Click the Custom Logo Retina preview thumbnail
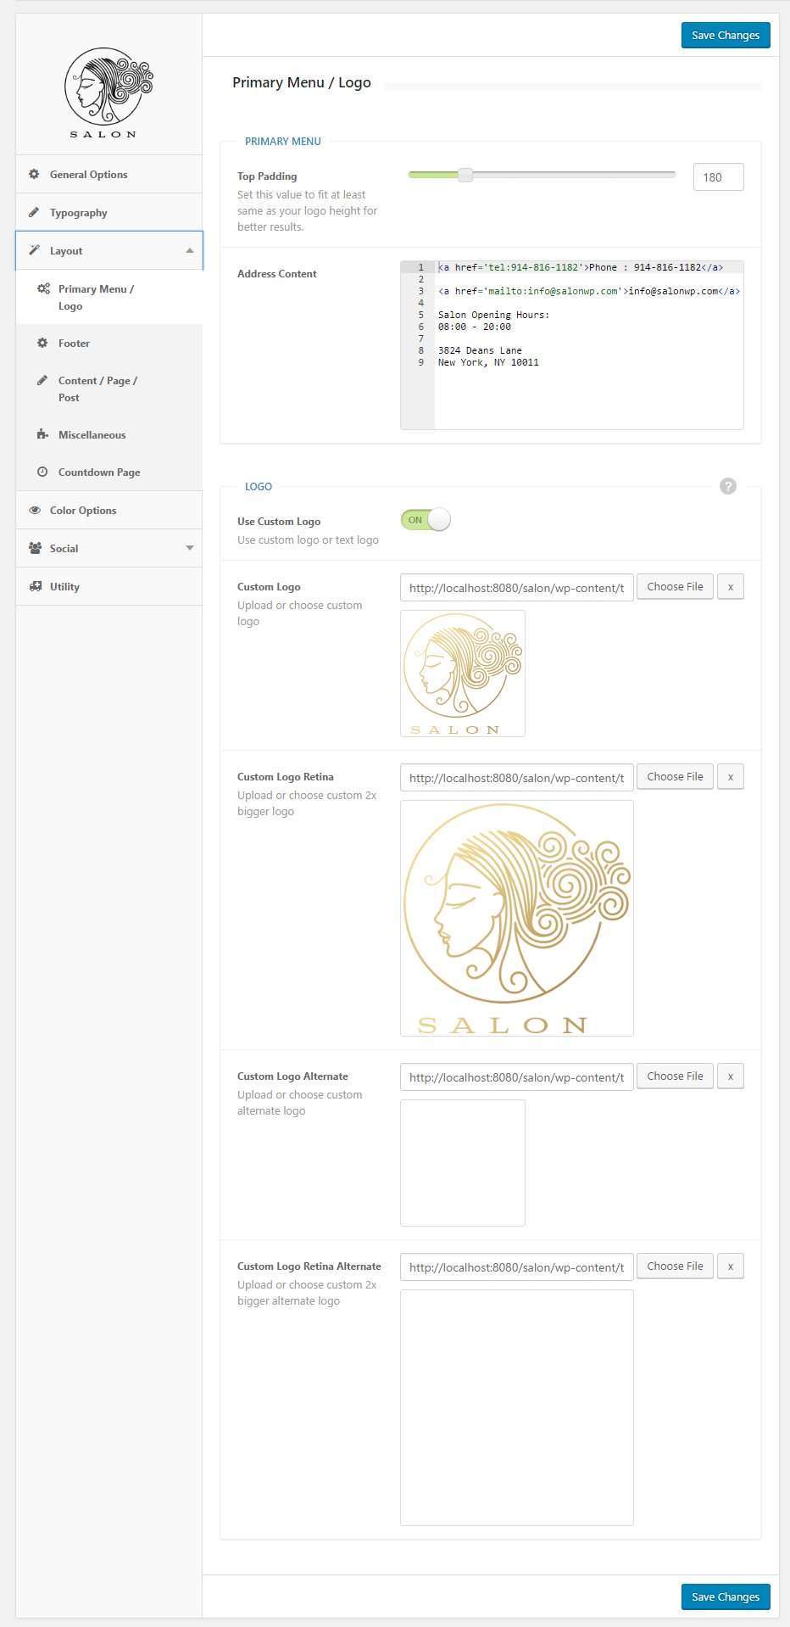Viewport: 790px width, 1627px height. pos(516,918)
